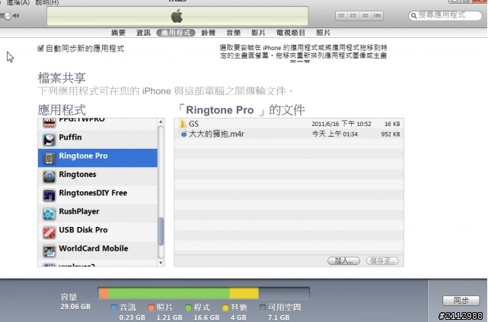The height and width of the screenshot is (322, 488).
Task: Switch to grid view icon
Action: coord(365,15)
